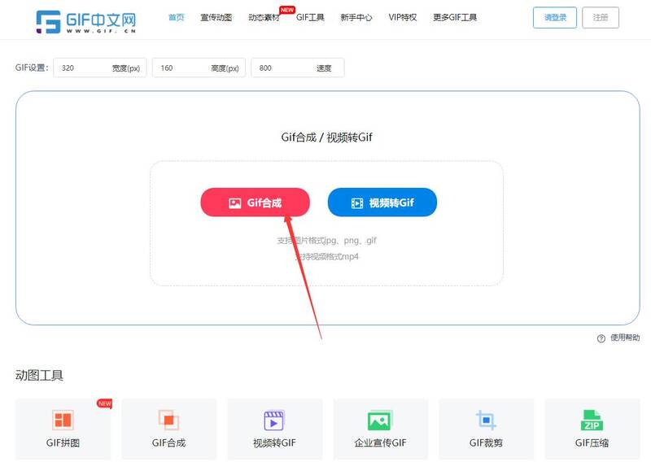651x475 pixels.
Task: Click the image icon in Gif合成 button
Action: coord(235,203)
